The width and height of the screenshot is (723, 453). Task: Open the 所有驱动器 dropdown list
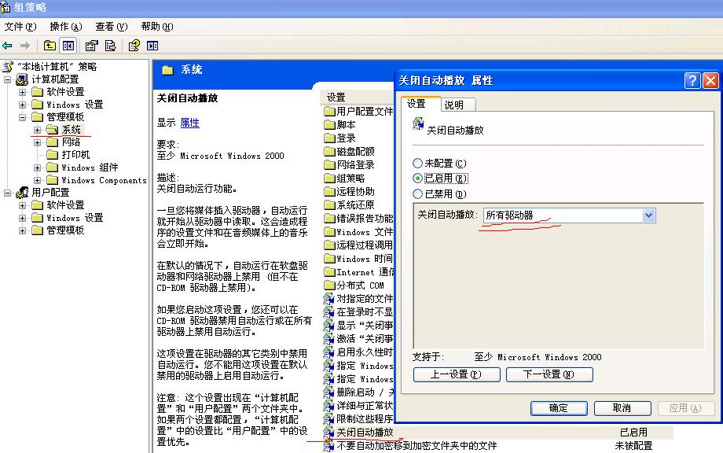coord(648,215)
